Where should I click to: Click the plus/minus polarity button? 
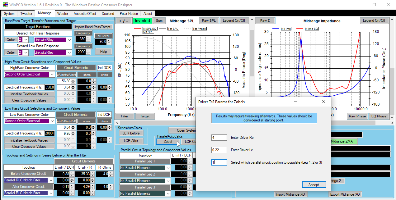pos(123,21)
